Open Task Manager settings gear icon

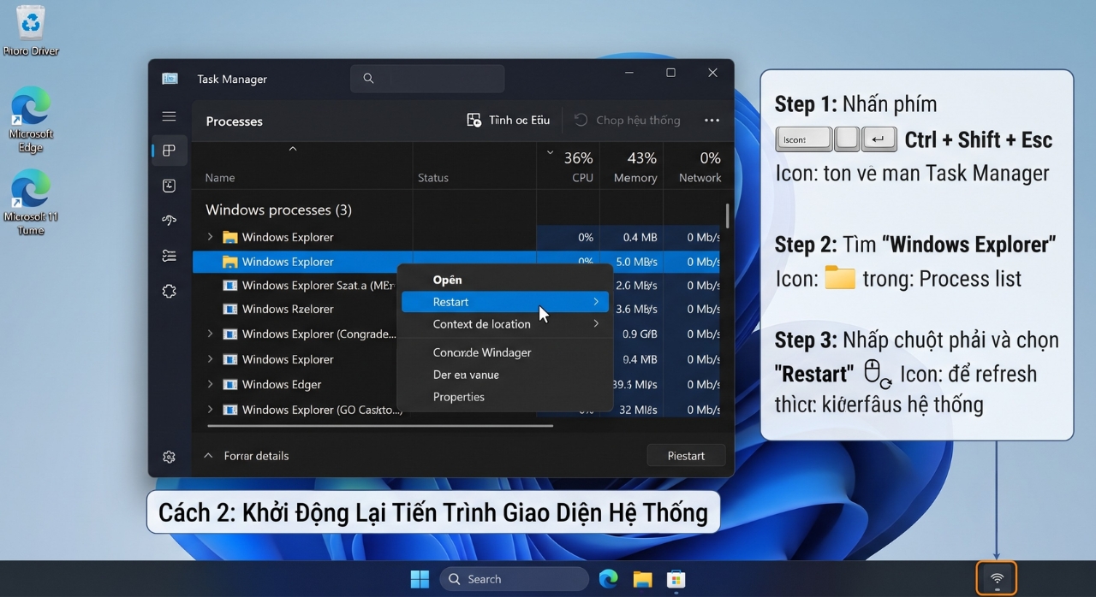point(169,457)
